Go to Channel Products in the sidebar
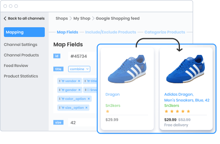 pyautogui.click(x=21, y=55)
